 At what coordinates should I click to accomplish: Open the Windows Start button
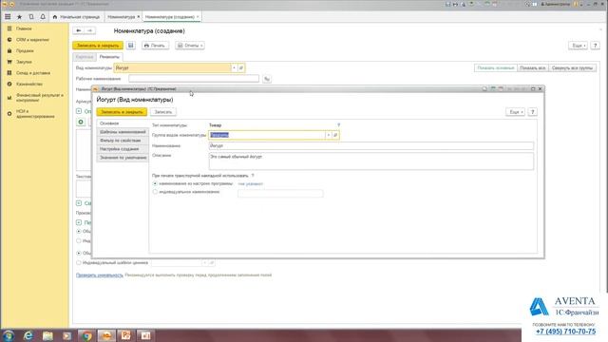pos(9,335)
